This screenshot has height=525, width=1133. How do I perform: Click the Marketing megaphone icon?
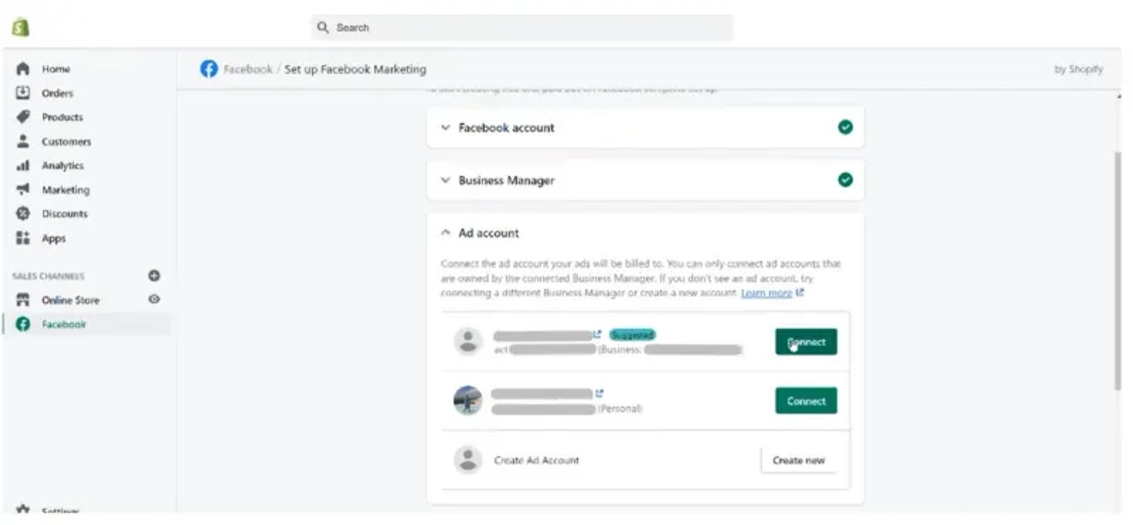(x=23, y=189)
